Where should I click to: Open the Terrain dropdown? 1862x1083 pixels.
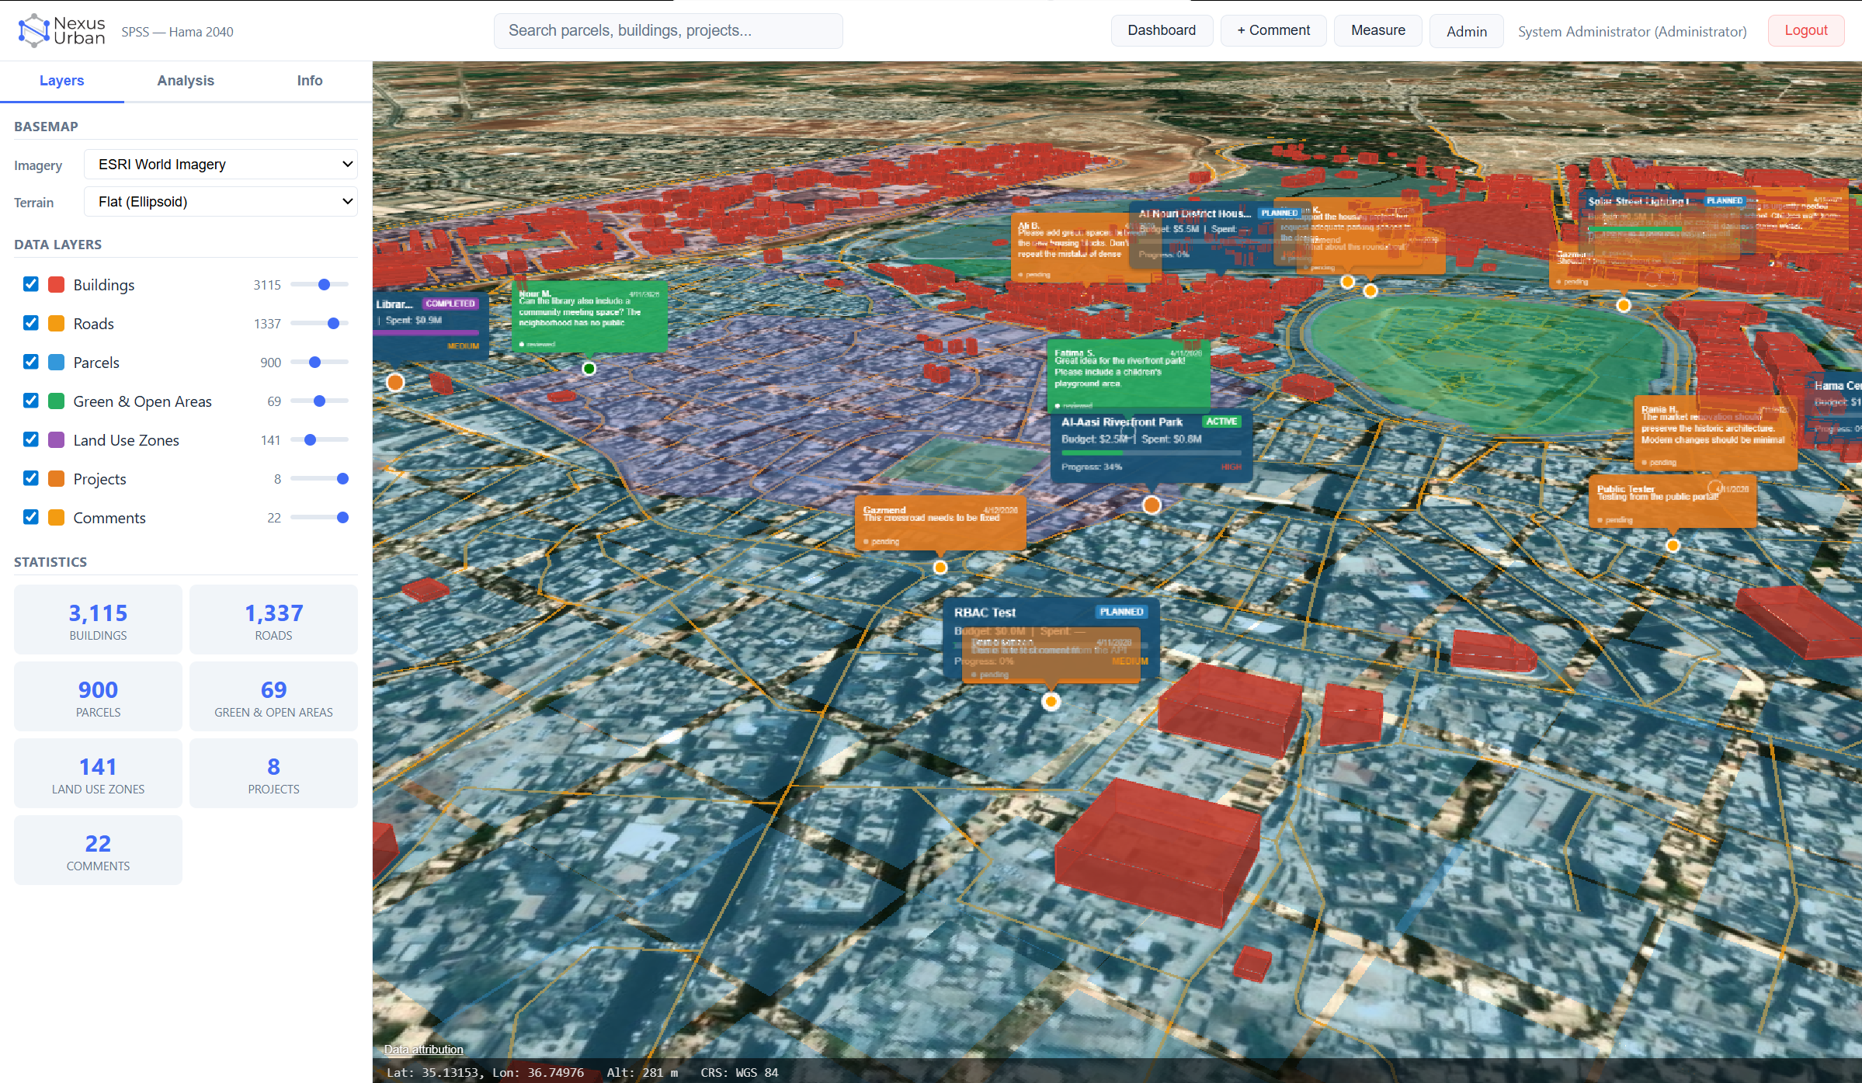tap(221, 202)
